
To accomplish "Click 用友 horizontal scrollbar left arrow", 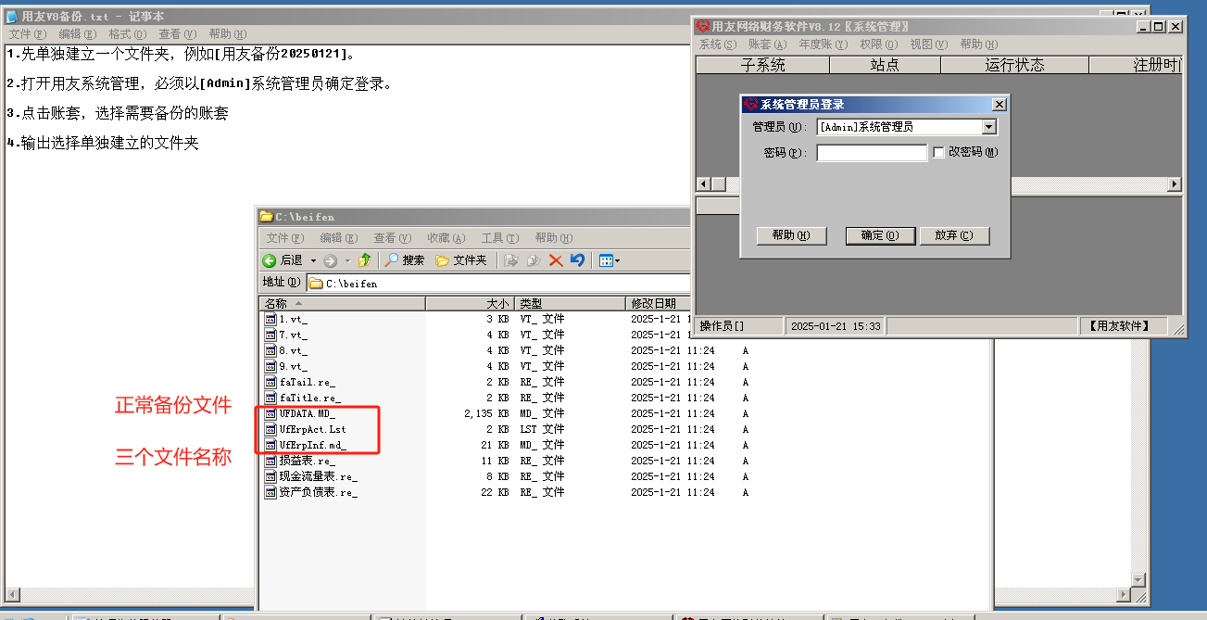I will pos(703,184).
